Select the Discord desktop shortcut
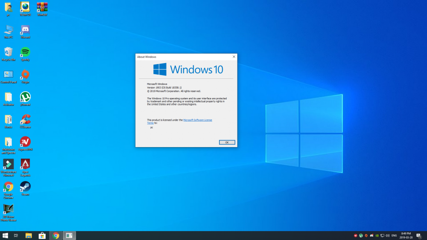The width and height of the screenshot is (427, 240). tap(25, 30)
